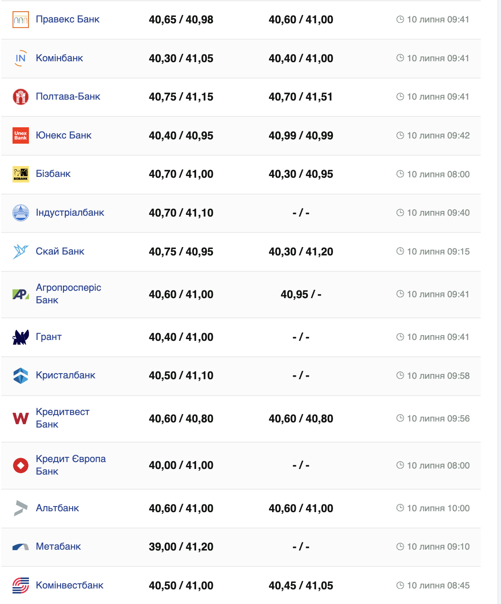501x604 pixels.
Task: Click Метабанк rate 39,00 / 41,20
Action: point(181,547)
